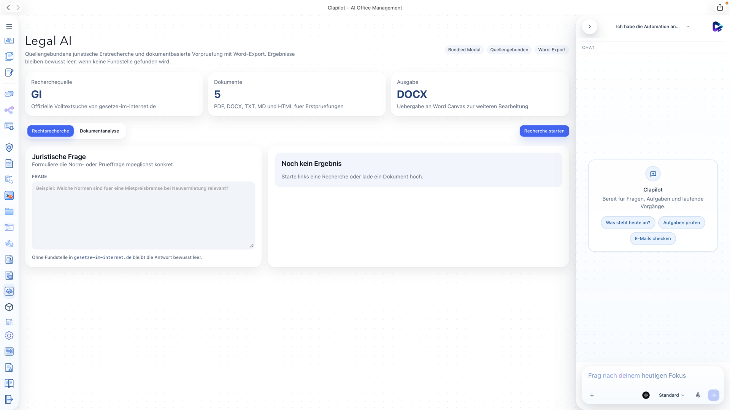Click the CHAT section label

point(588,48)
